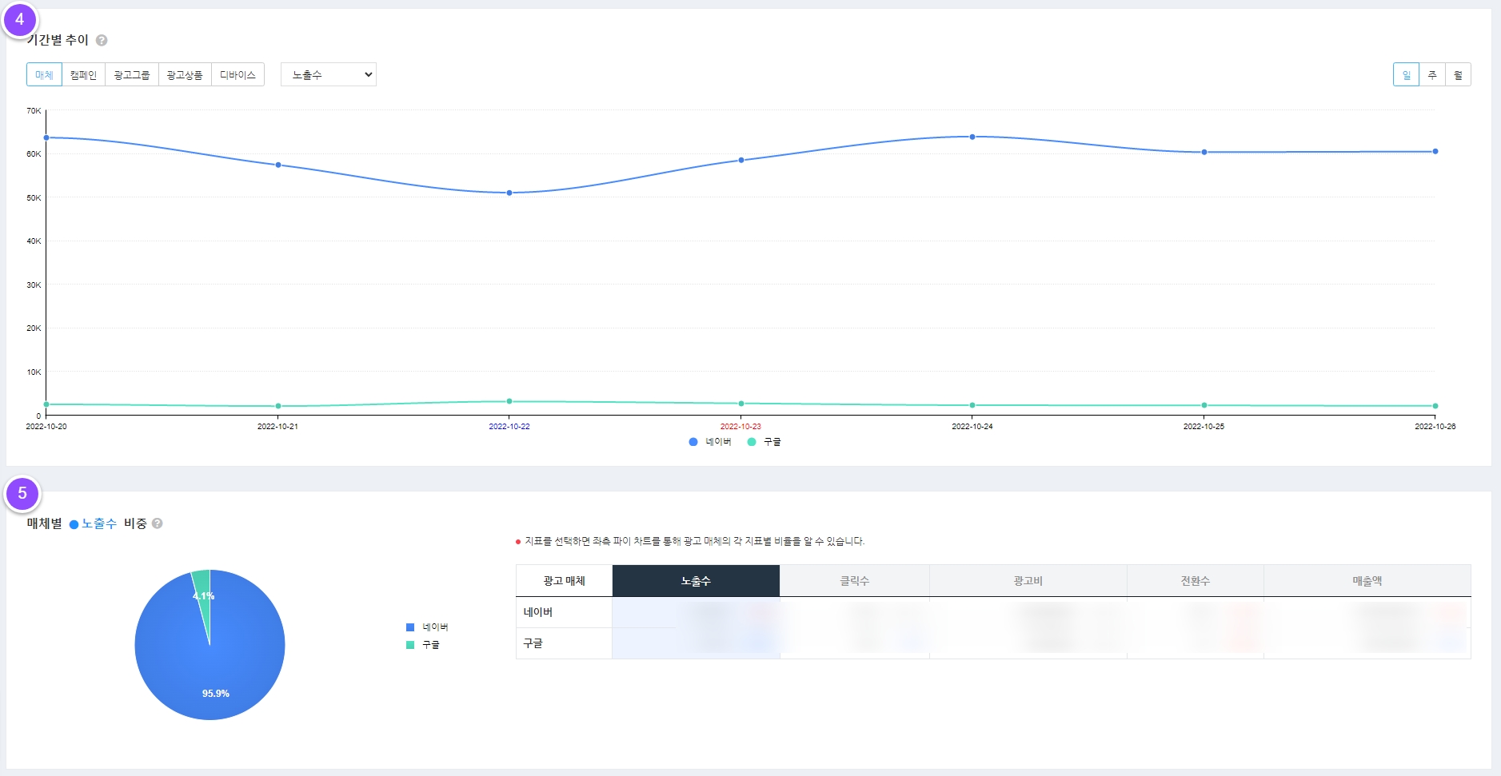Select the 매출액 column header
1501x776 pixels.
coord(1367,581)
